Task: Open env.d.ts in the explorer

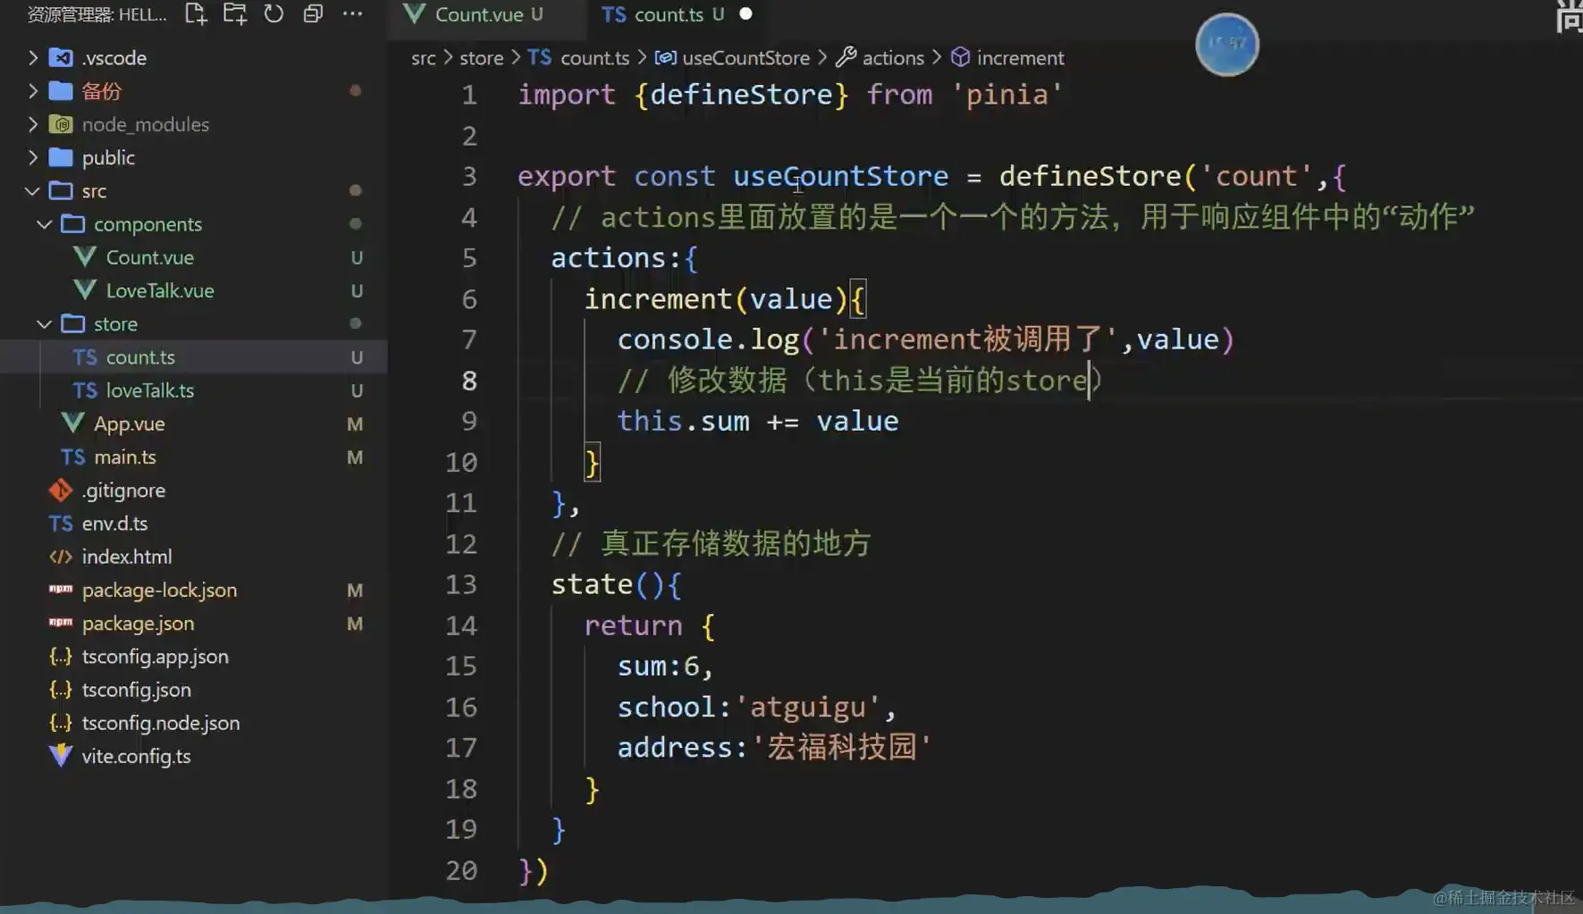Action: pos(114,524)
